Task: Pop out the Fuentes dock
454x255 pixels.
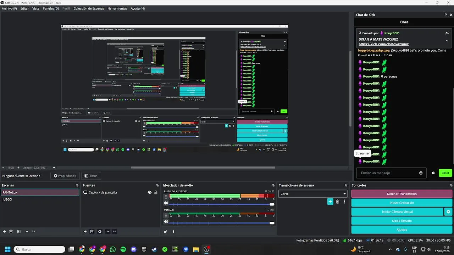Action: point(157,185)
